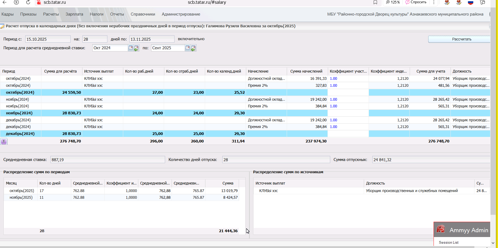This screenshot has height=248, width=498.
Task: Click the page zoom 125% indicator
Action: coord(393,2)
